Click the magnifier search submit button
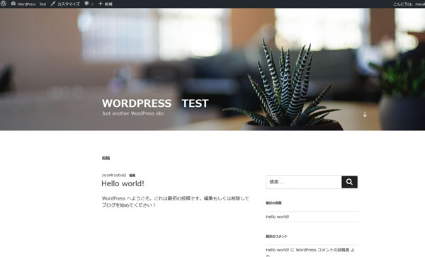The image size is (425, 257). (x=349, y=182)
